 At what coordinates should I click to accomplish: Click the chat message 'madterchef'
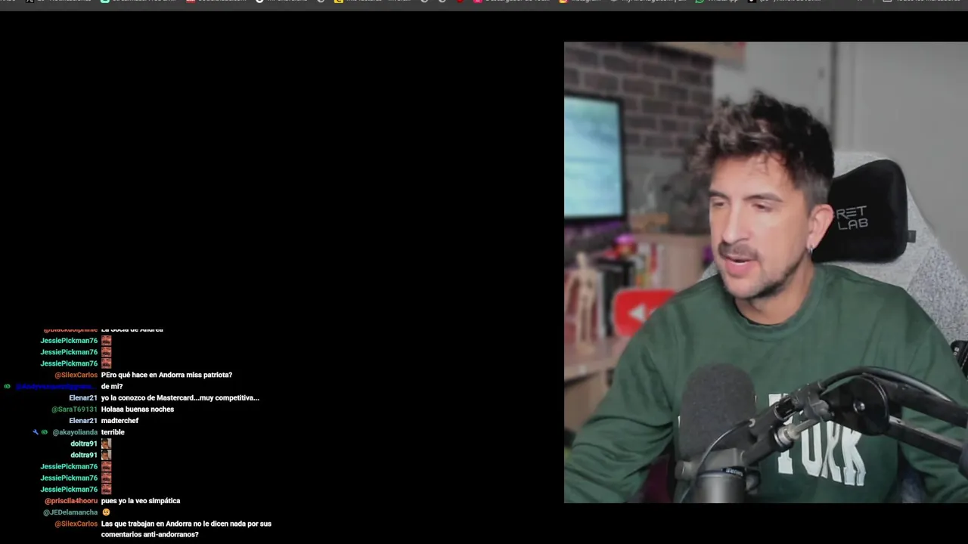(119, 421)
